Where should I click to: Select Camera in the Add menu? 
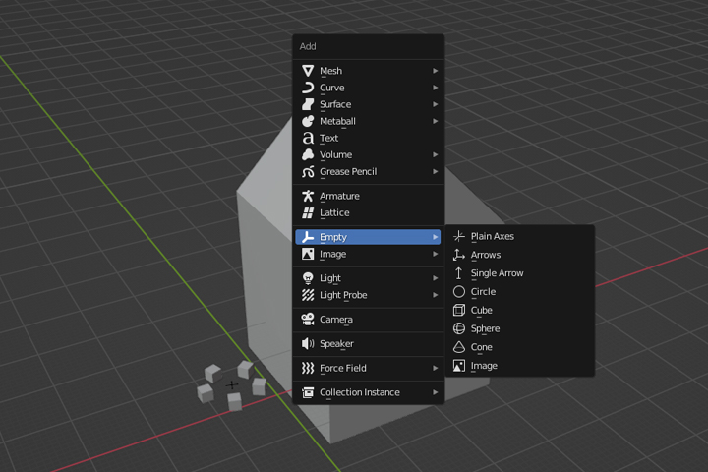tap(368, 320)
